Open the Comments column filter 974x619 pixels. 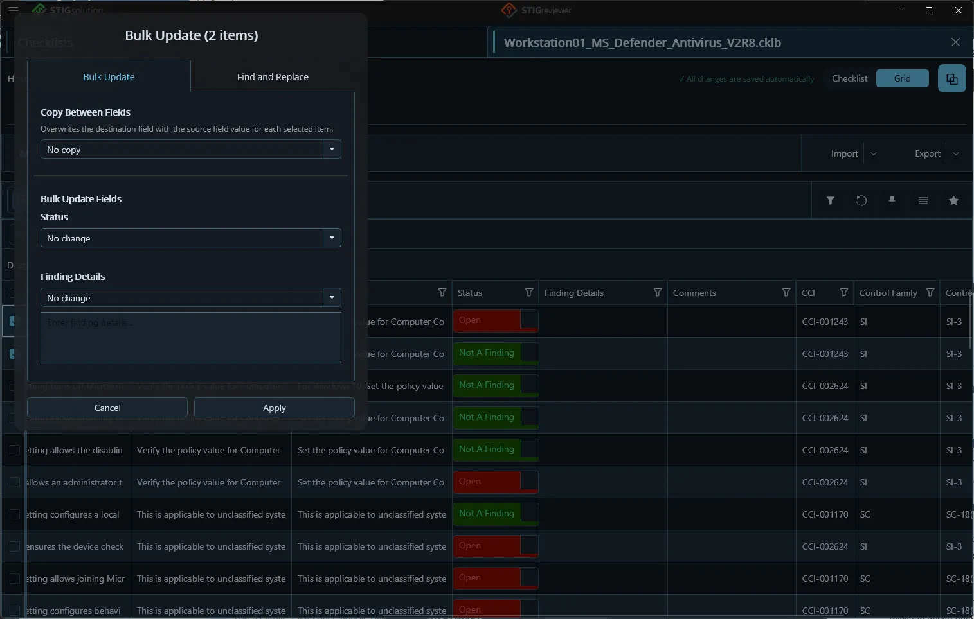pyautogui.click(x=786, y=293)
